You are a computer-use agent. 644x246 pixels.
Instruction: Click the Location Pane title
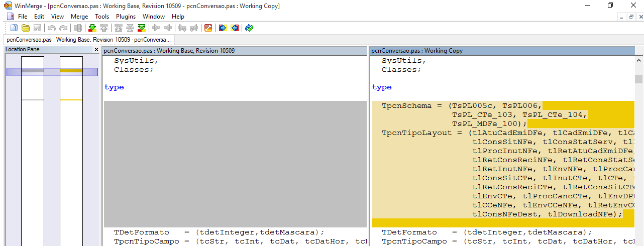[23, 50]
